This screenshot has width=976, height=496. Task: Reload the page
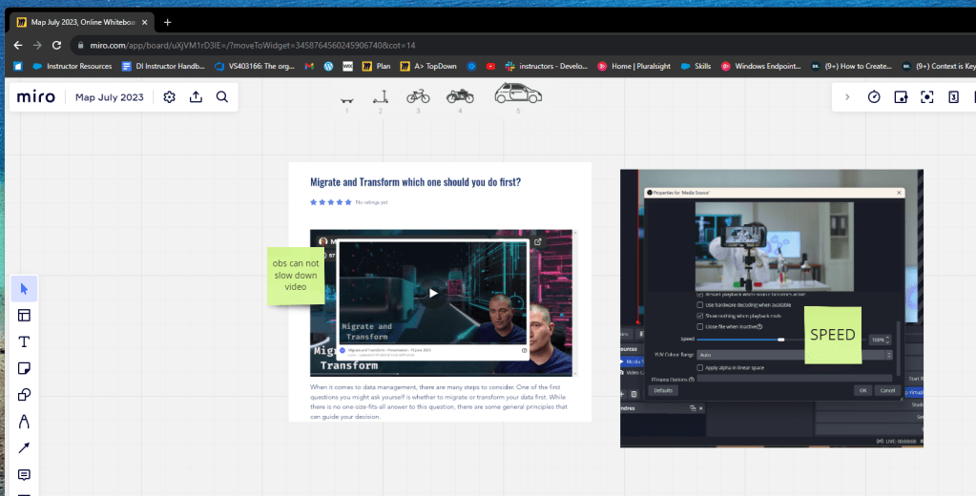pyautogui.click(x=56, y=46)
